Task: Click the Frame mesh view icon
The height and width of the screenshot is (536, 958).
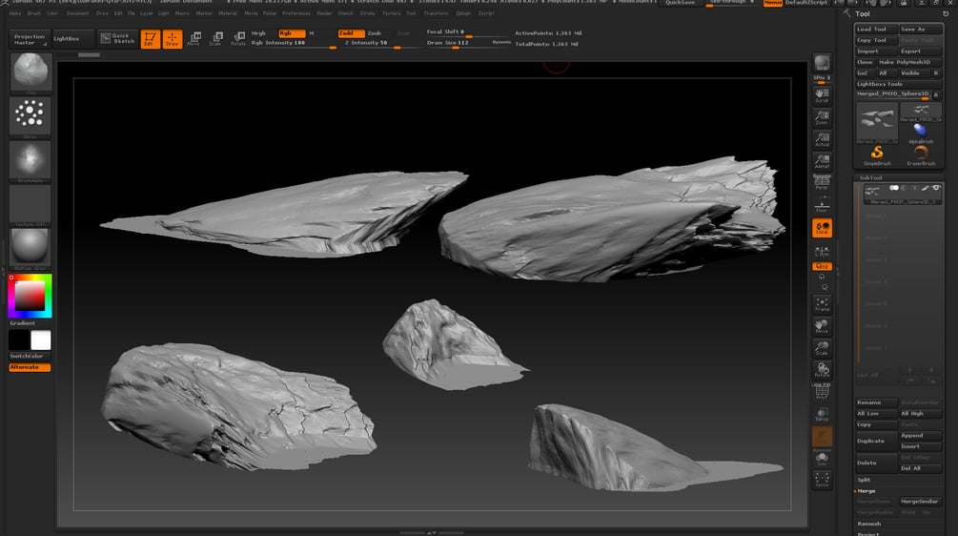Action: pyautogui.click(x=821, y=305)
